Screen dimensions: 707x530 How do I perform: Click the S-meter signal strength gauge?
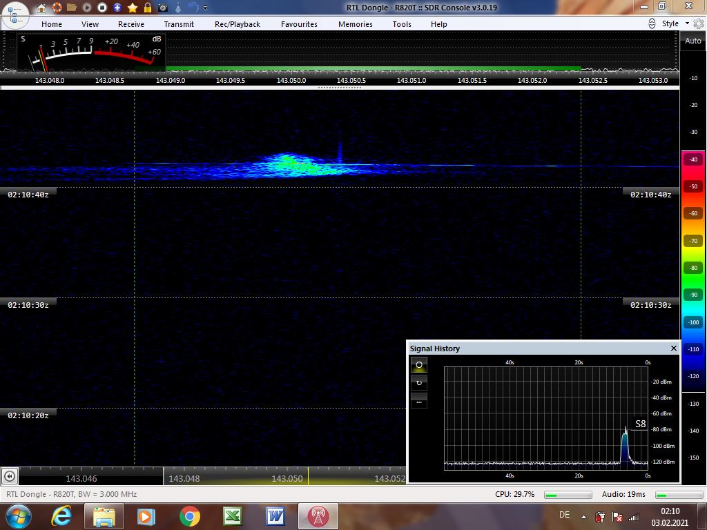coord(92,52)
